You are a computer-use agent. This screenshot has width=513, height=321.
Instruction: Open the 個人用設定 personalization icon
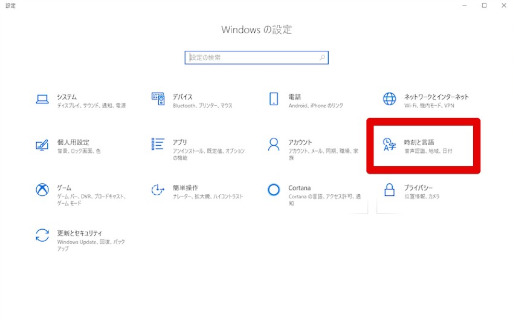click(x=42, y=145)
